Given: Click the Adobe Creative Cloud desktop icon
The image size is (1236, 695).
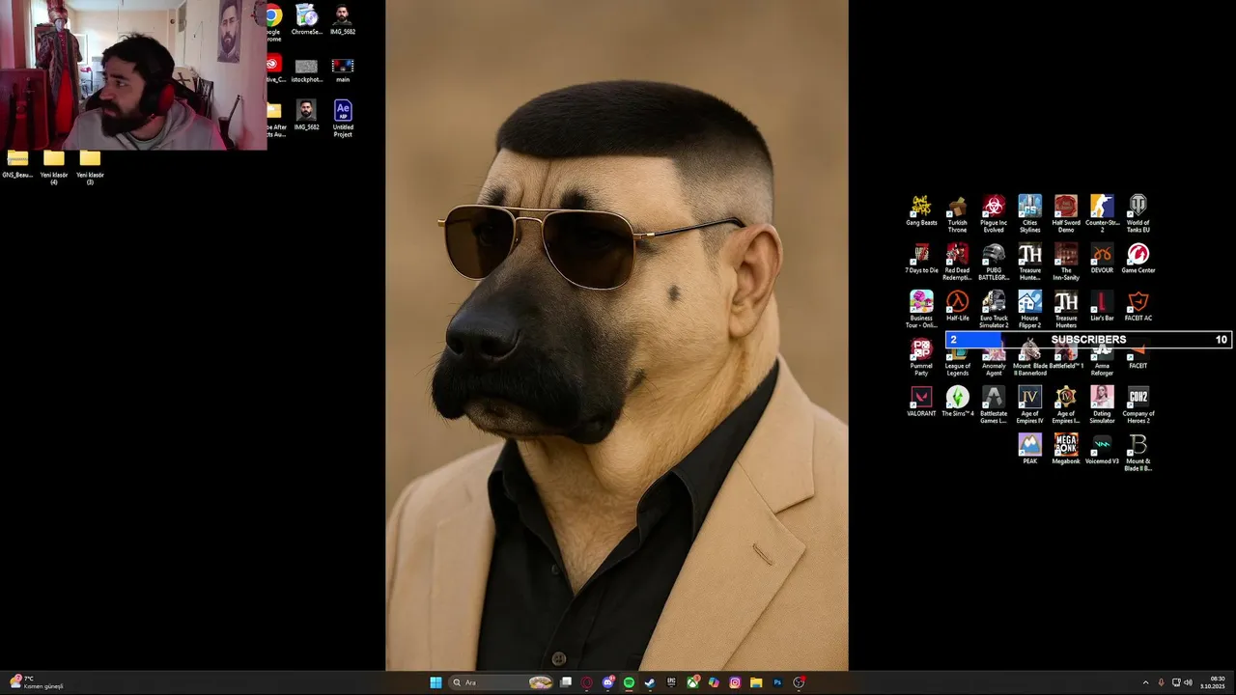Looking at the screenshot, I should point(274,68).
